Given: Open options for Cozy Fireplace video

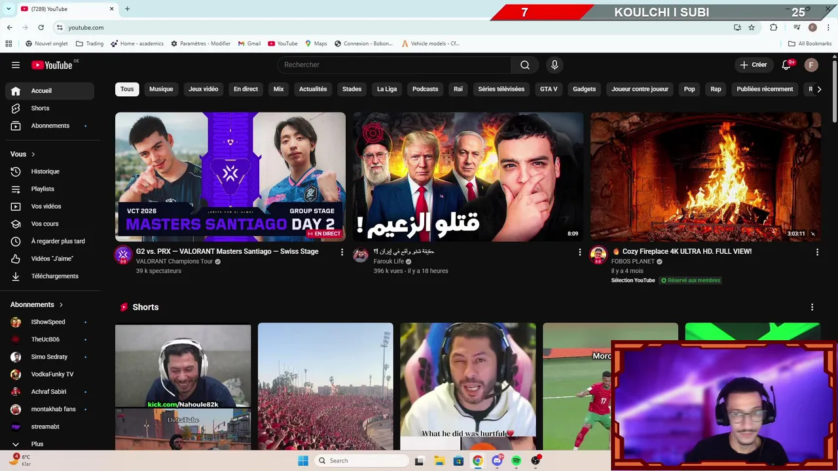Looking at the screenshot, I should coord(817,252).
